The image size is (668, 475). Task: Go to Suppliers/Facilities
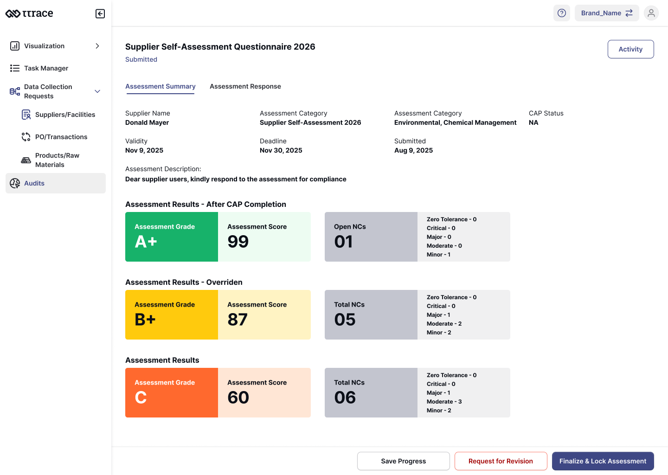click(61, 115)
